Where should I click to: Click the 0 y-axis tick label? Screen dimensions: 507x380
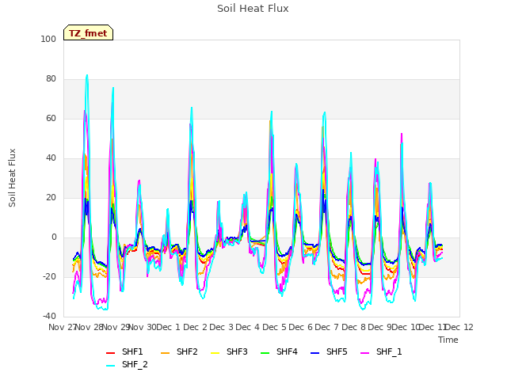point(54,237)
